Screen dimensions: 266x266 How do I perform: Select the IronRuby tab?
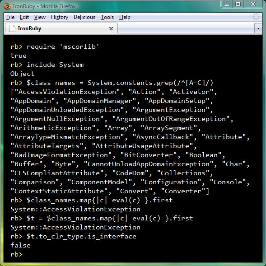[x=61, y=28]
